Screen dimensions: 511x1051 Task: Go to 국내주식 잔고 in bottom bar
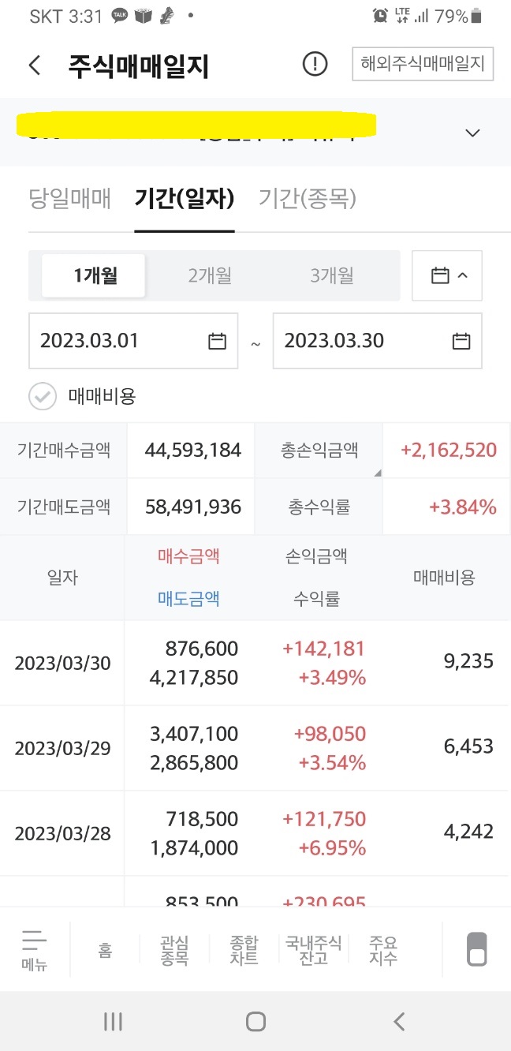pyautogui.click(x=314, y=950)
